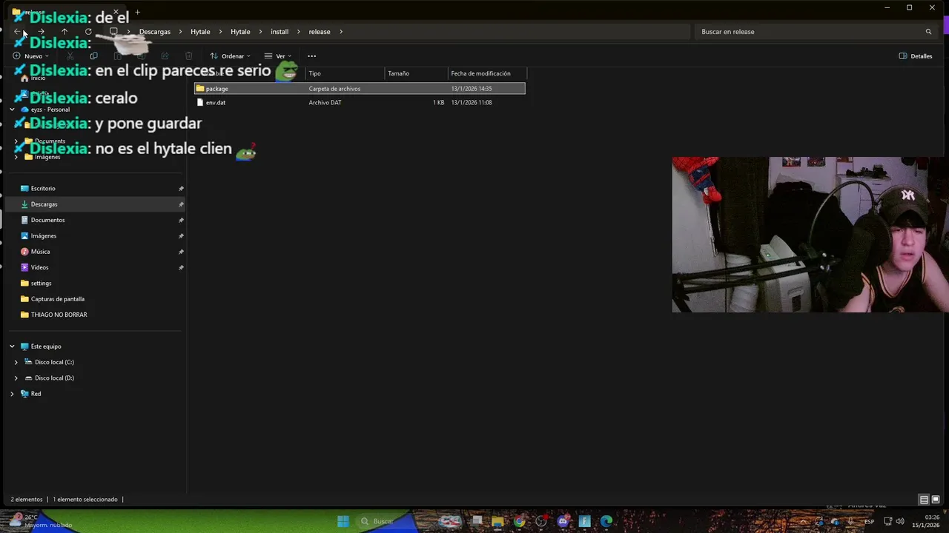This screenshot has width=949, height=533.
Task: Open the Nuevo dropdown menu
Action: click(x=30, y=56)
